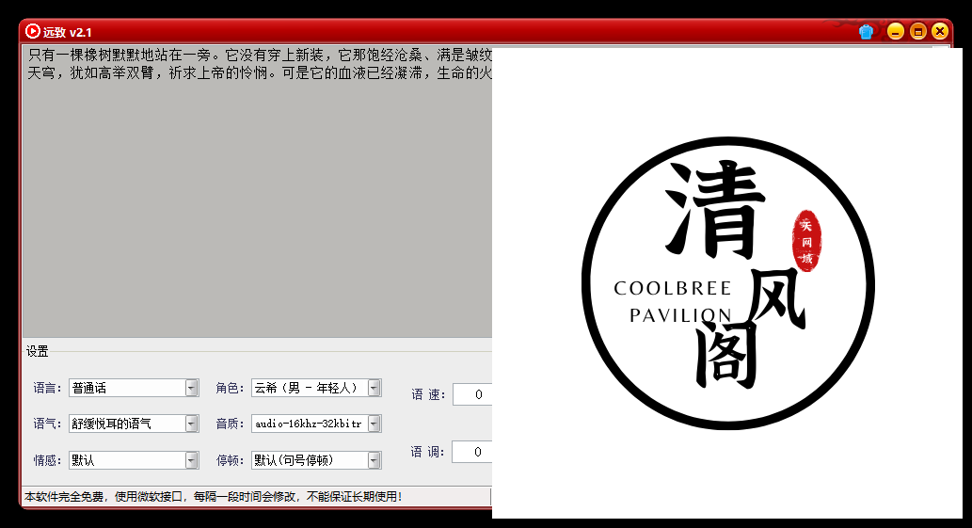Click the 语速 value field
The image size is (972, 528).
tap(473, 394)
